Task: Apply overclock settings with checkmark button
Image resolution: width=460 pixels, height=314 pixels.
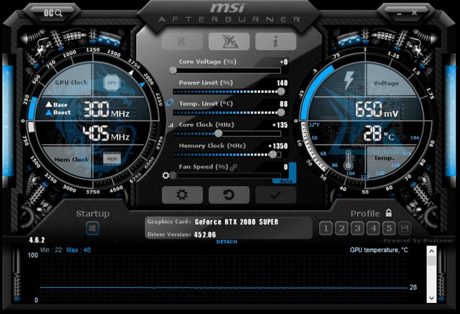Action: [275, 195]
